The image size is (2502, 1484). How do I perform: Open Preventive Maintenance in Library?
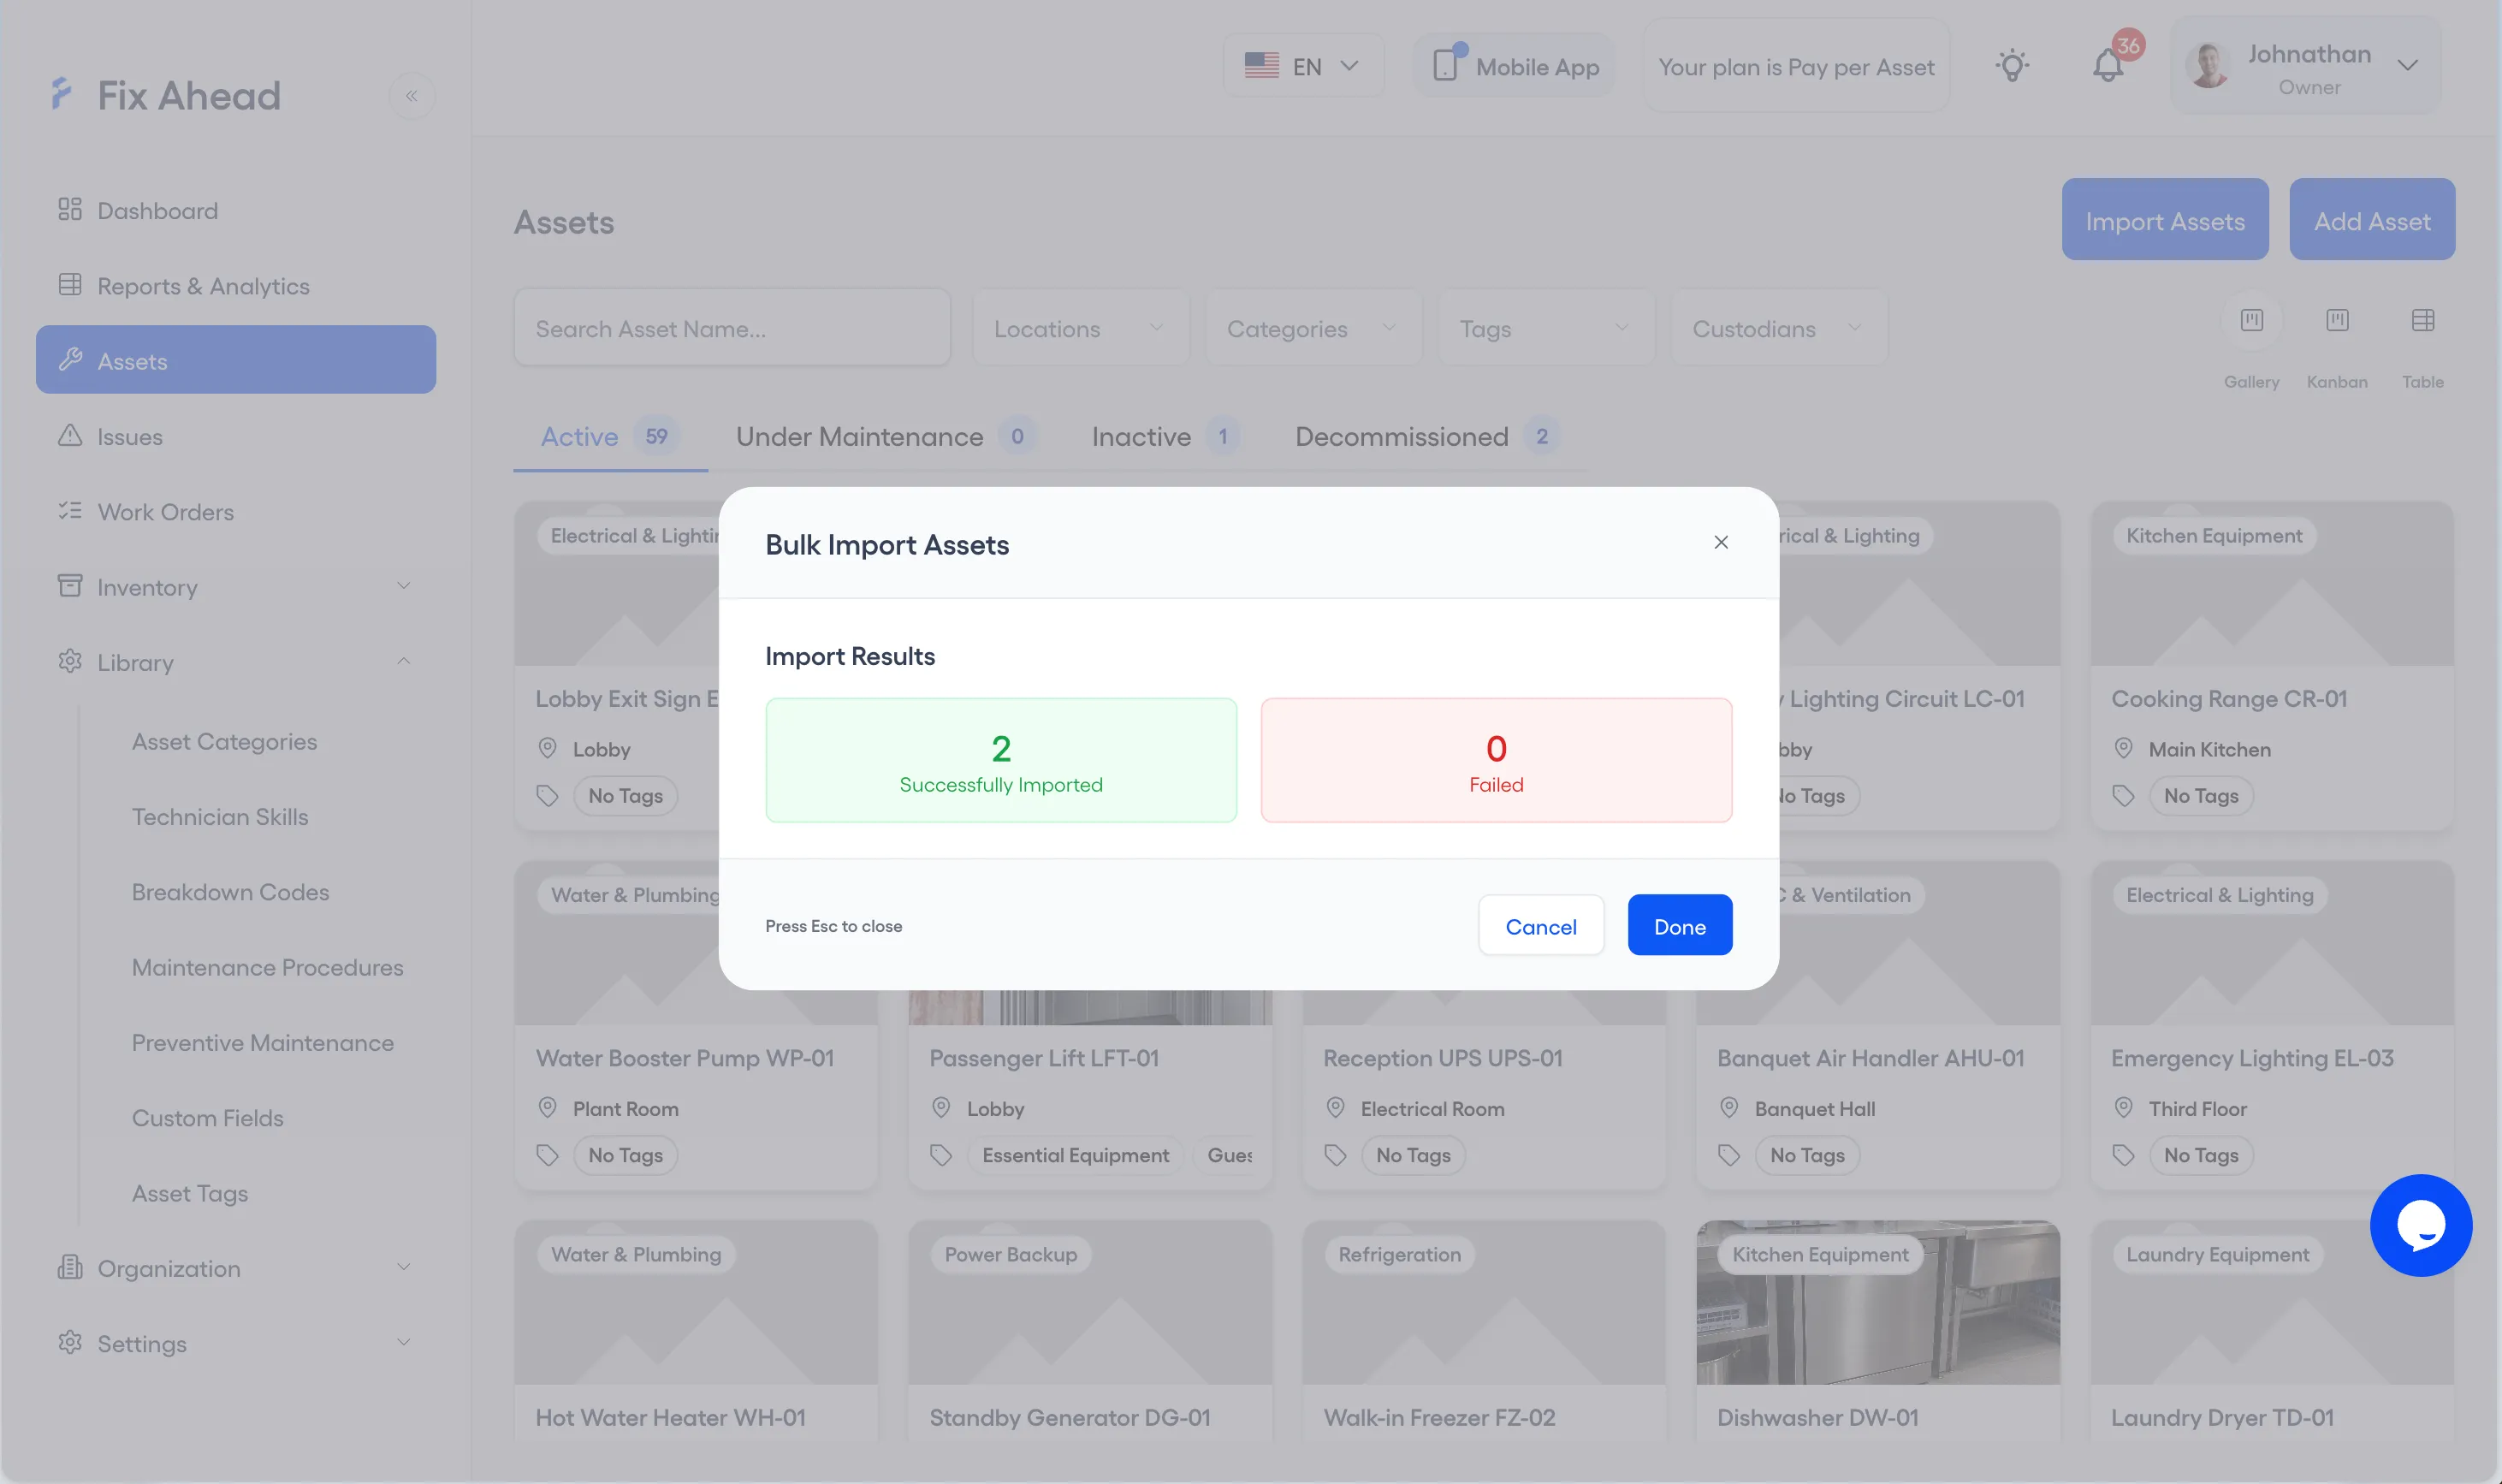pos(263,1043)
